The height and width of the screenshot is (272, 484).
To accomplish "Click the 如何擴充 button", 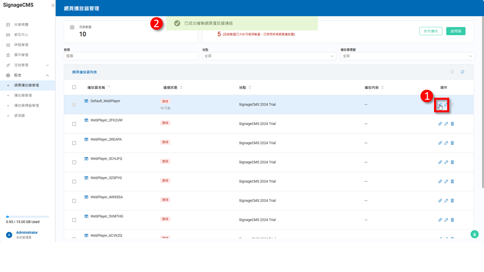I will pos(431,31).
